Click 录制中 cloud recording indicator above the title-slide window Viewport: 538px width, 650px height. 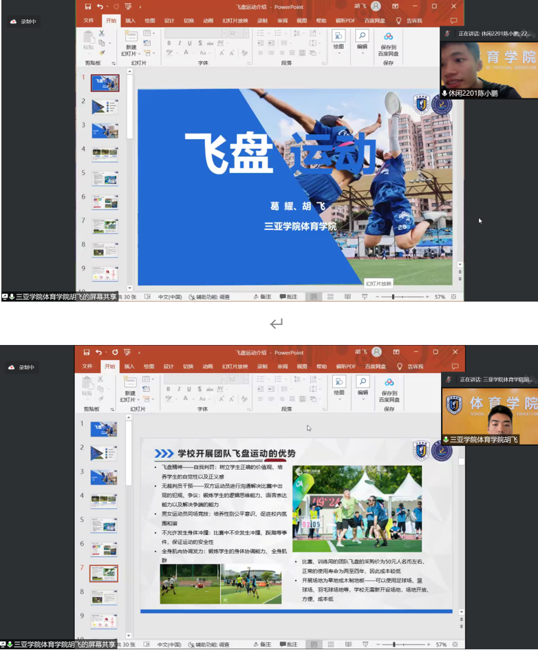(23, 21)
